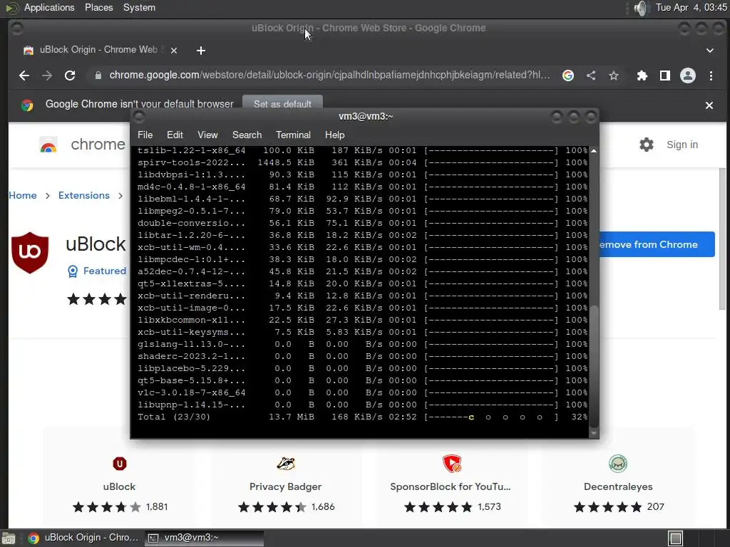Switch to vm3@vm3 terminal taskbar button

point(203,538)
